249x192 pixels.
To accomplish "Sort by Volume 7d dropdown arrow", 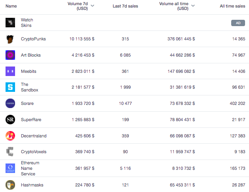I will click(x=92, y=6).
